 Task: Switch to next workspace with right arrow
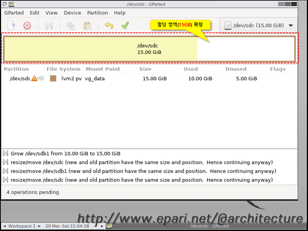pyautogui.click(x=39, y=226)
